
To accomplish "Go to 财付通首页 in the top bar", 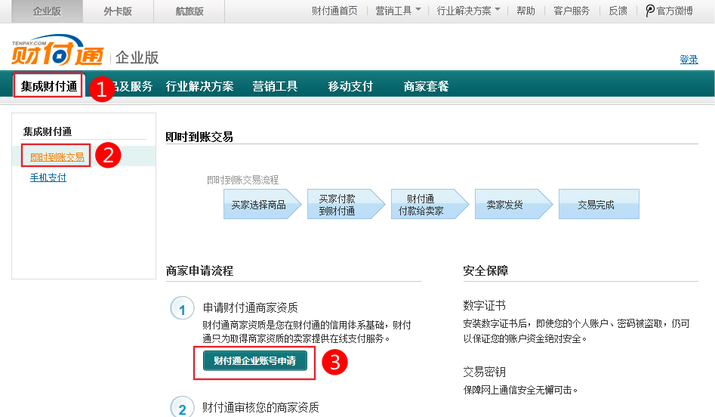I will 334,11.
